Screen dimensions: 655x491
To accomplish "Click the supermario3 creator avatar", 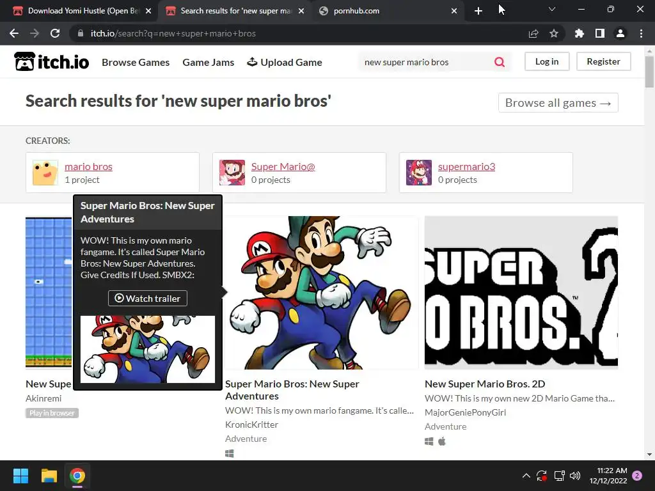I will [419, 173].
